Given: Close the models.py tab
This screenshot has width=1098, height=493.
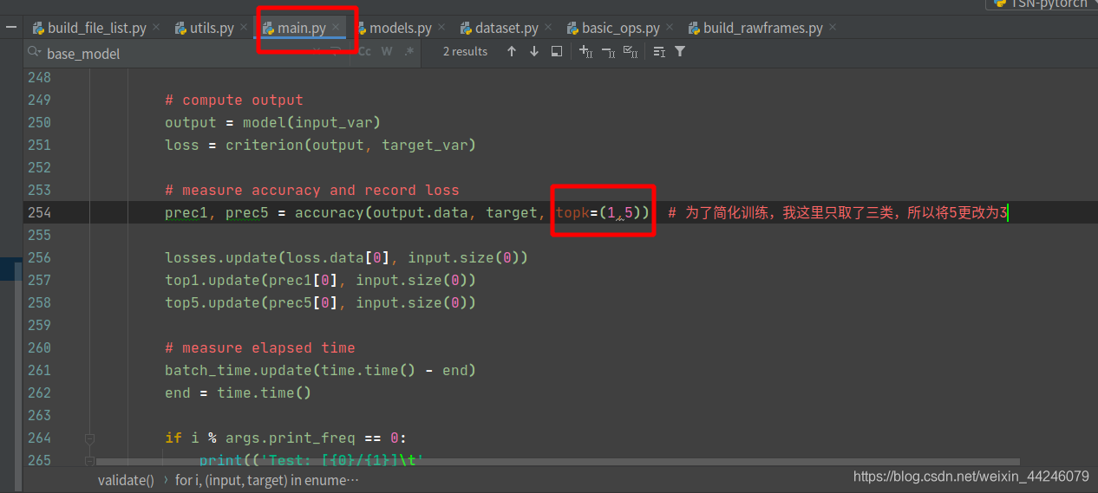Looking at the screenshot, I should [441, 28].
